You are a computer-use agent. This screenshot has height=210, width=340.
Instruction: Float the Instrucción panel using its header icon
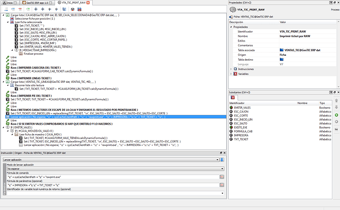point(221,153)
